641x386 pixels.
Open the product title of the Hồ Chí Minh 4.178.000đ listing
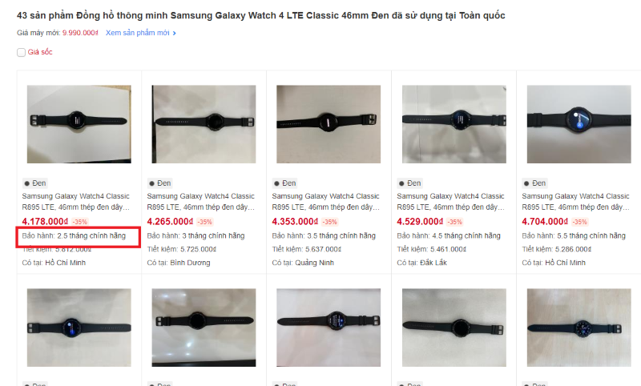76,201
